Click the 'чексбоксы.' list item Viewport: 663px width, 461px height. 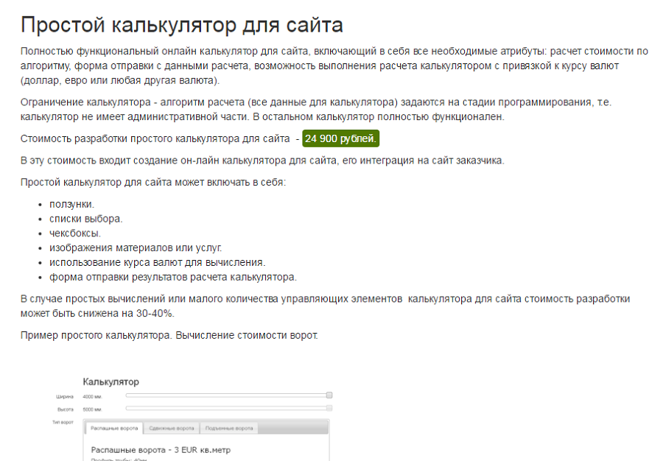(x=75, y=233)
